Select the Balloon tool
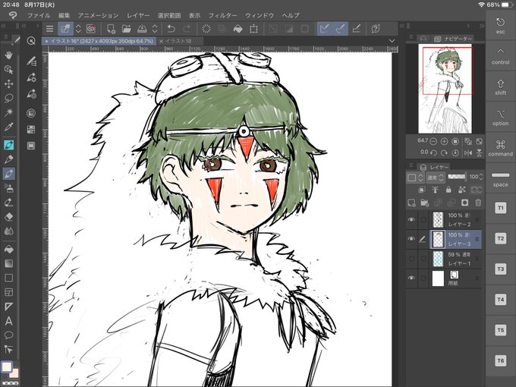Viewport: 516px width, 387px height. pyautogui.click(x=8, y=335)
